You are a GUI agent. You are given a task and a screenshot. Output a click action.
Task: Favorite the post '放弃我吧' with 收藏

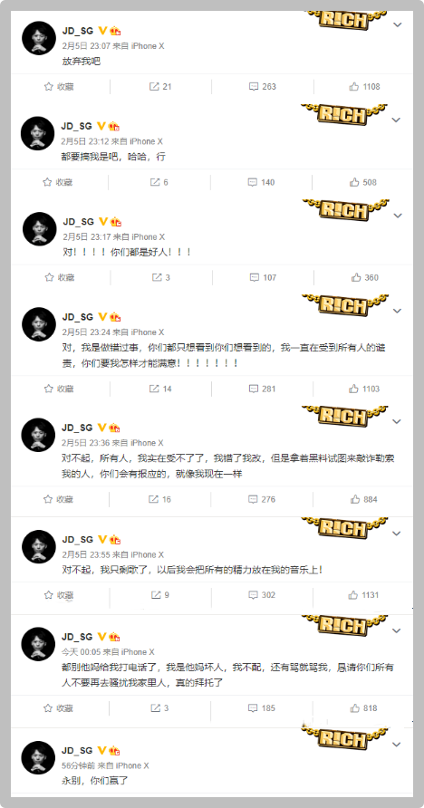pyautogui.click(x=59, y=87)
